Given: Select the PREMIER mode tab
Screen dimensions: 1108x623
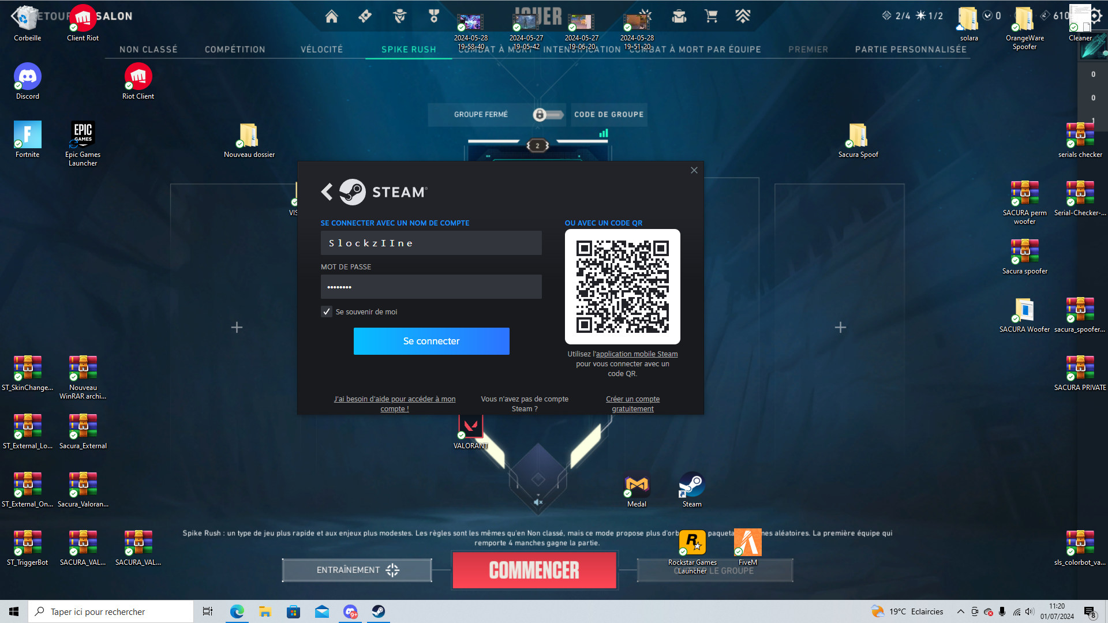Looking at the screenshot, I should click(808, 50).
